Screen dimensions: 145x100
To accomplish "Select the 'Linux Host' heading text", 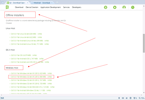I will pos(10,28).
